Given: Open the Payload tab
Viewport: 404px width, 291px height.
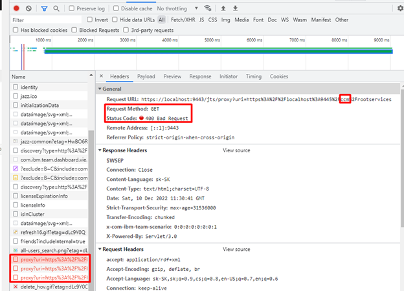Looking at the screenshot, I should coord(146,76).
